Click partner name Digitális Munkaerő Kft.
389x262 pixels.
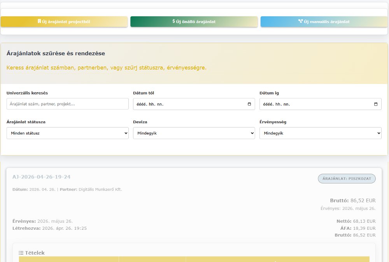[100, 189]
